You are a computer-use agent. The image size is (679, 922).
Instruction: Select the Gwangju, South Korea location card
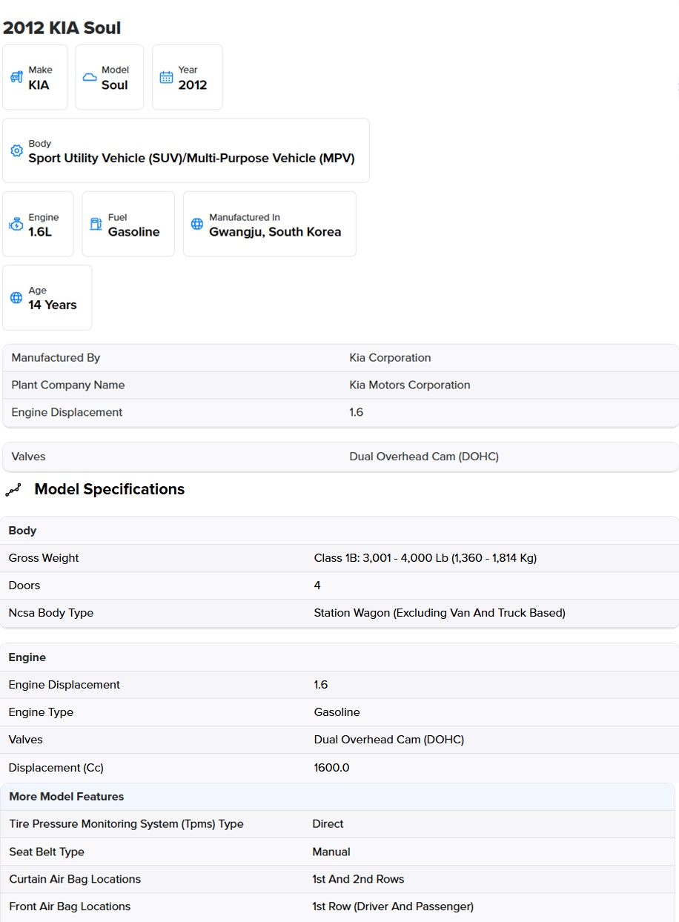coord(270,224)
